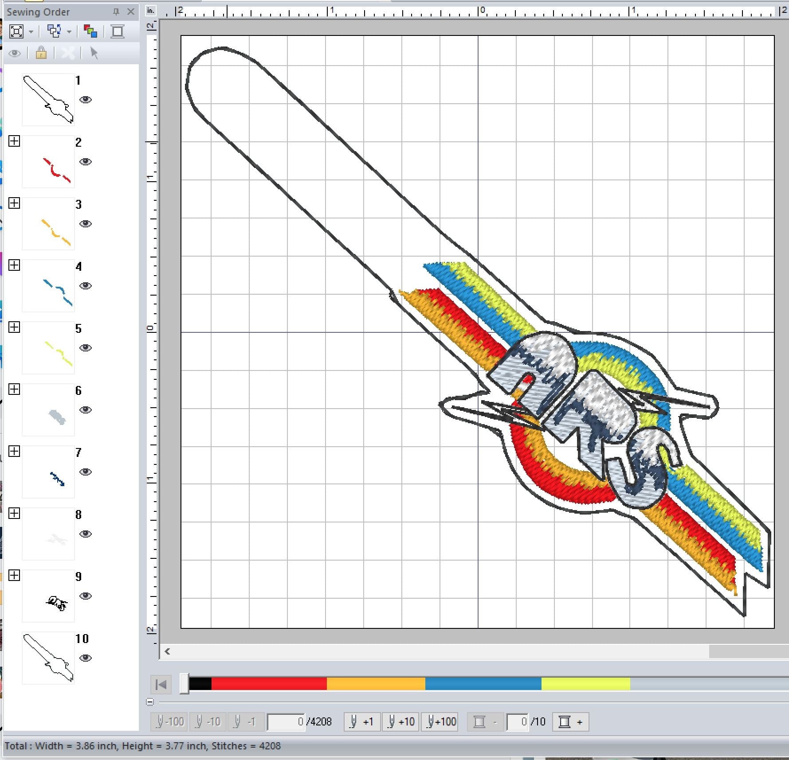Image resolution: width=789 pixels, height=760 pixels.
Task: Click the frame outline toolbar icon
Action: pyautogui.click(x=118, y=31)
